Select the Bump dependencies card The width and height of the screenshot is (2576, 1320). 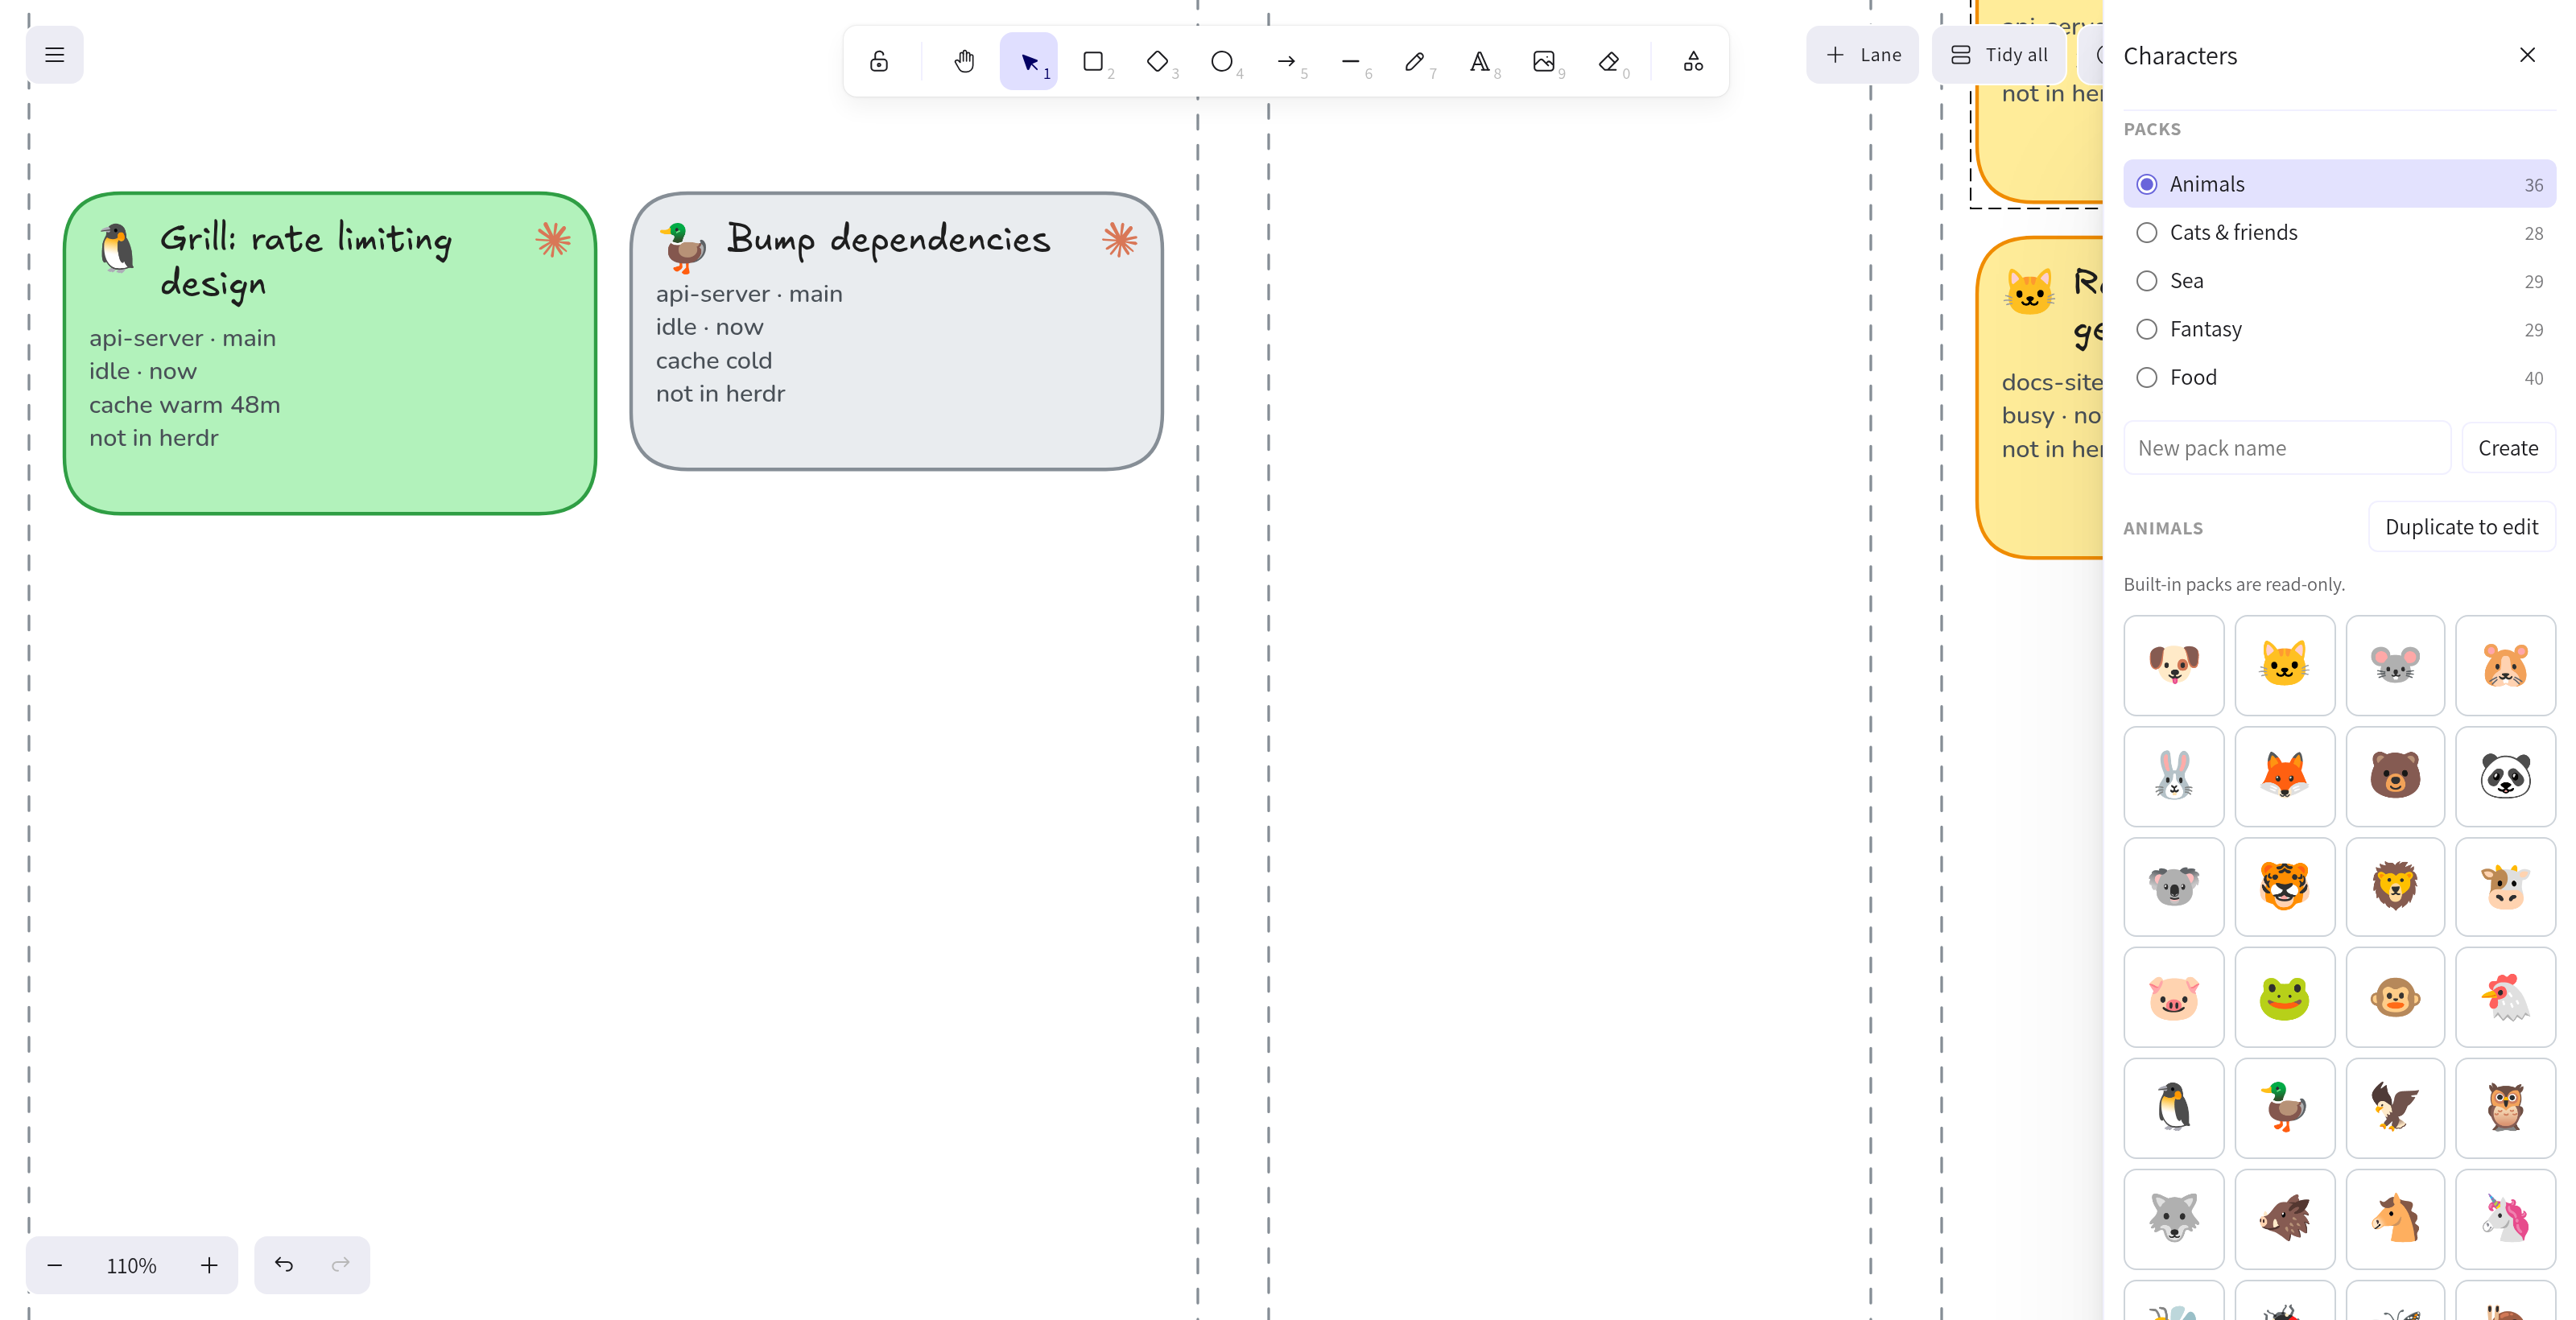[x=897, y=331]
